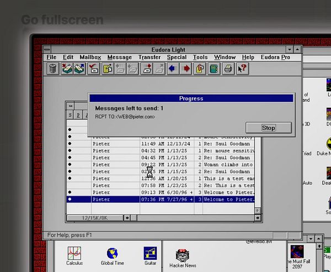This screenshot has height=272, width=331.
Task: Select the Guitar program icon
Action: tap(150, 256)
